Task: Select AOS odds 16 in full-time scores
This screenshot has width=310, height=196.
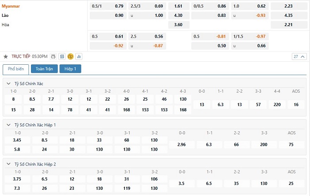Action: (x=296, y=105)
